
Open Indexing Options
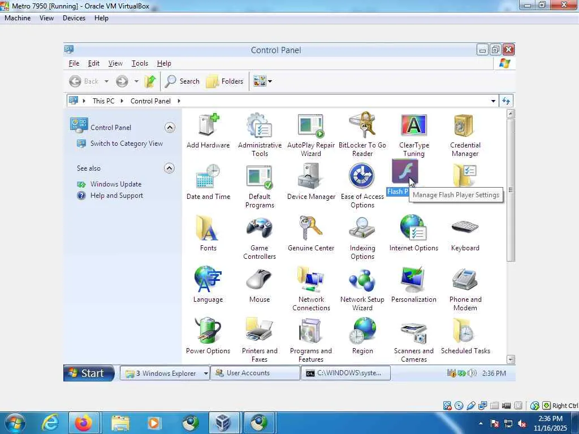pos(362,238)
